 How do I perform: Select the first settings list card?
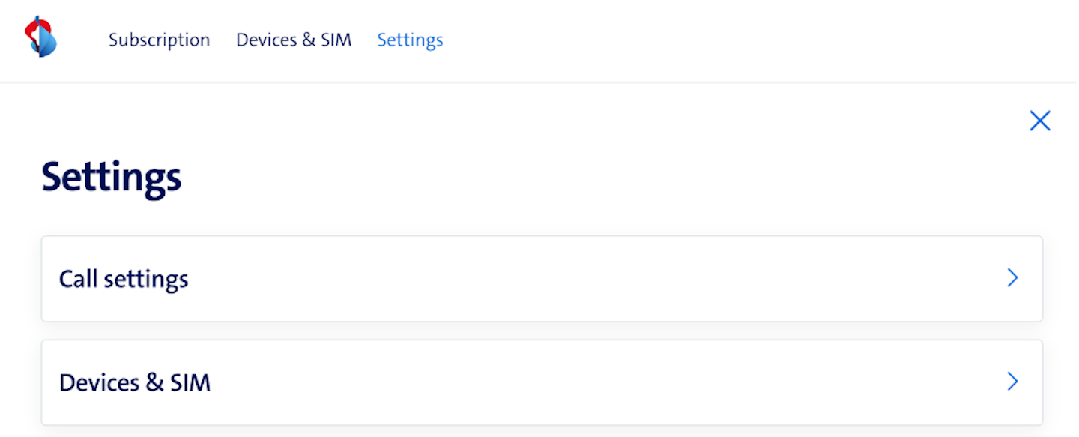pyautogui.click(x=541, y=279)
